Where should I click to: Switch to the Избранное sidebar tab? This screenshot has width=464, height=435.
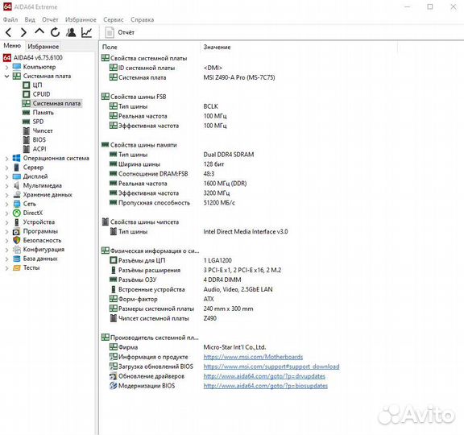coord(43,47)
